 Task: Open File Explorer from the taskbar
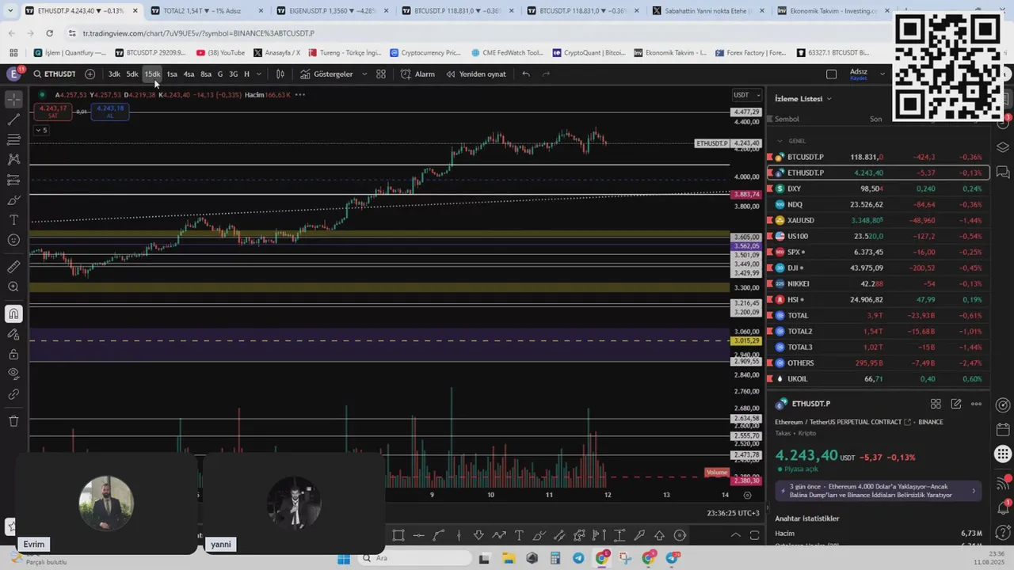click(x=508, y=558)
